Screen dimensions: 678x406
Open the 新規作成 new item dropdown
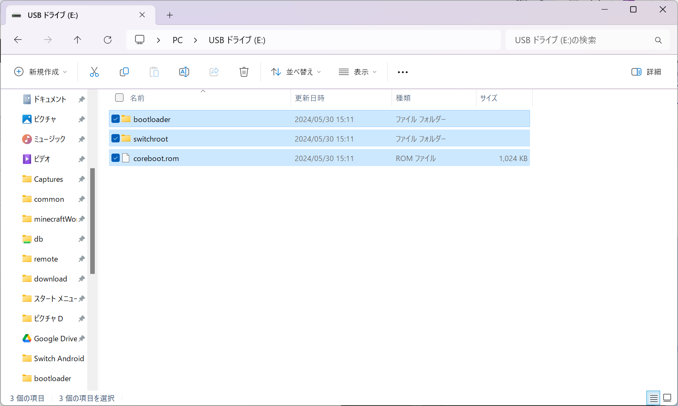40,72
